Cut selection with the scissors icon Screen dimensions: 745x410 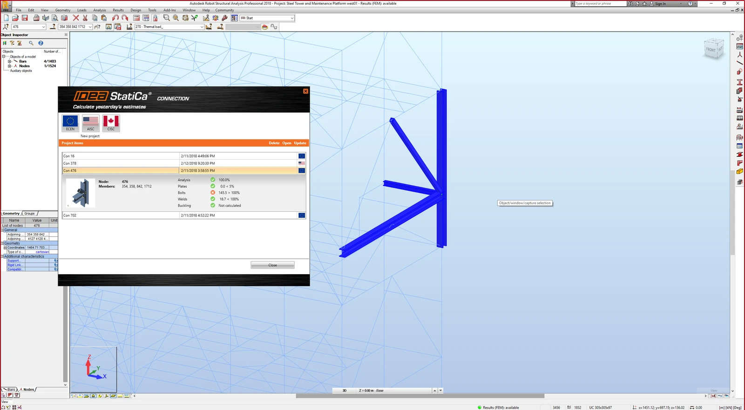[x=85, y=18]
